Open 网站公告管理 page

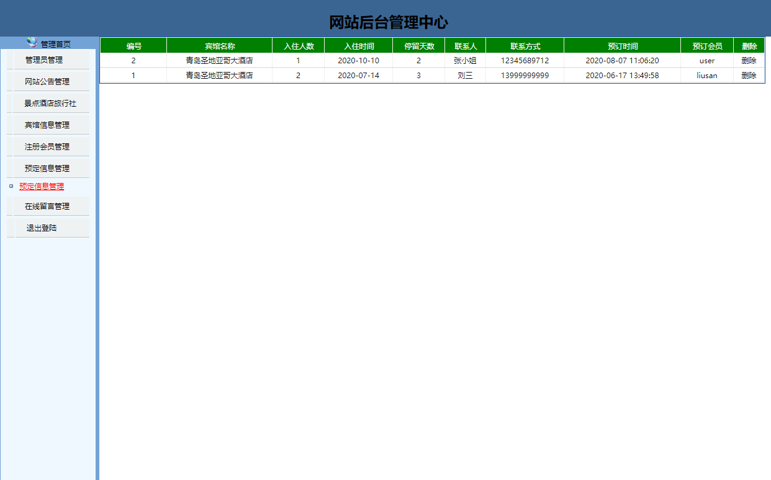[x=48, y=81]
